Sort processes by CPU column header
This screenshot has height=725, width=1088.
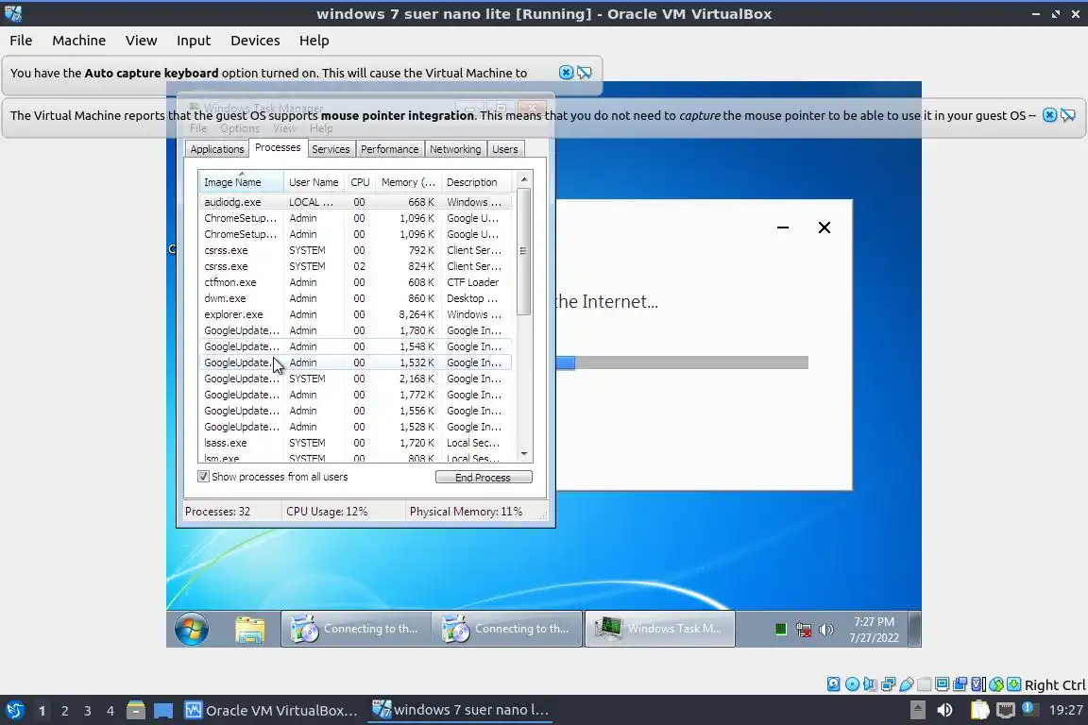pos(360,182)
